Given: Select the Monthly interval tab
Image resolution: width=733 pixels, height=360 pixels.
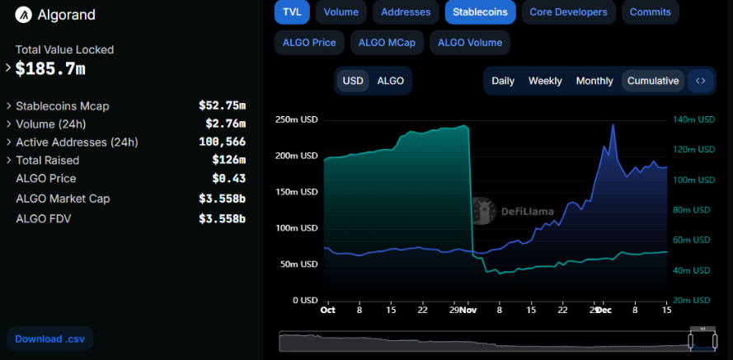Looking at the screenshot, I should click(594, 81).
